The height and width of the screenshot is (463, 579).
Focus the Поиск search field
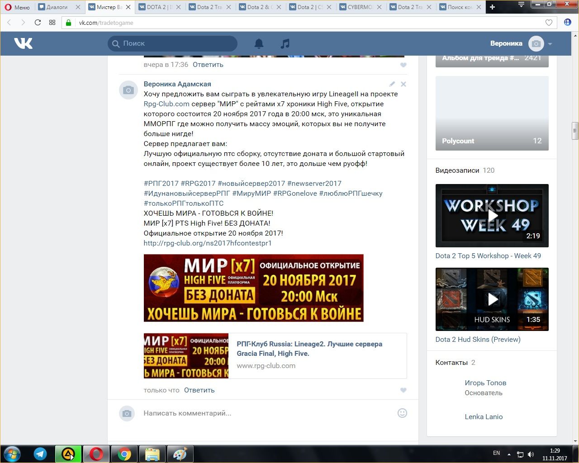[x=173, y=43]
